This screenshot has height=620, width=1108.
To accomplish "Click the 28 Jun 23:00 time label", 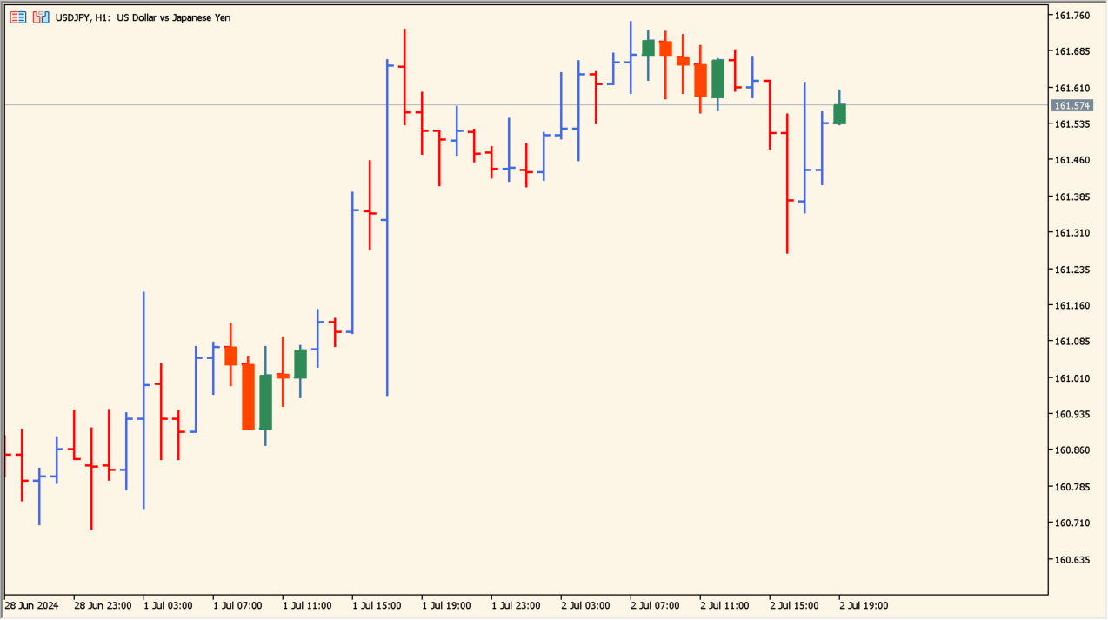I will 103,606.
